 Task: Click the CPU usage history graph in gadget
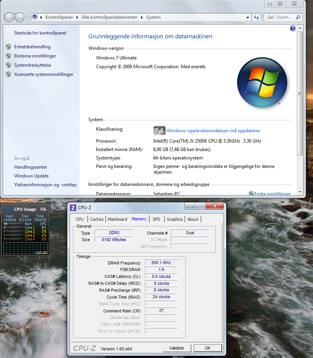tap(26, 248)
